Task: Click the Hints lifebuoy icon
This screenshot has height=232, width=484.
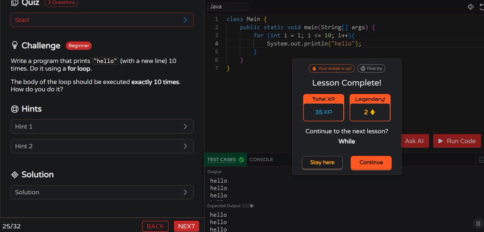Action: point(15,109)
